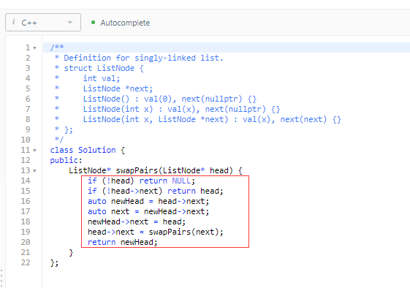Collapse the comment block at line 1

click(x=34, y=48)
